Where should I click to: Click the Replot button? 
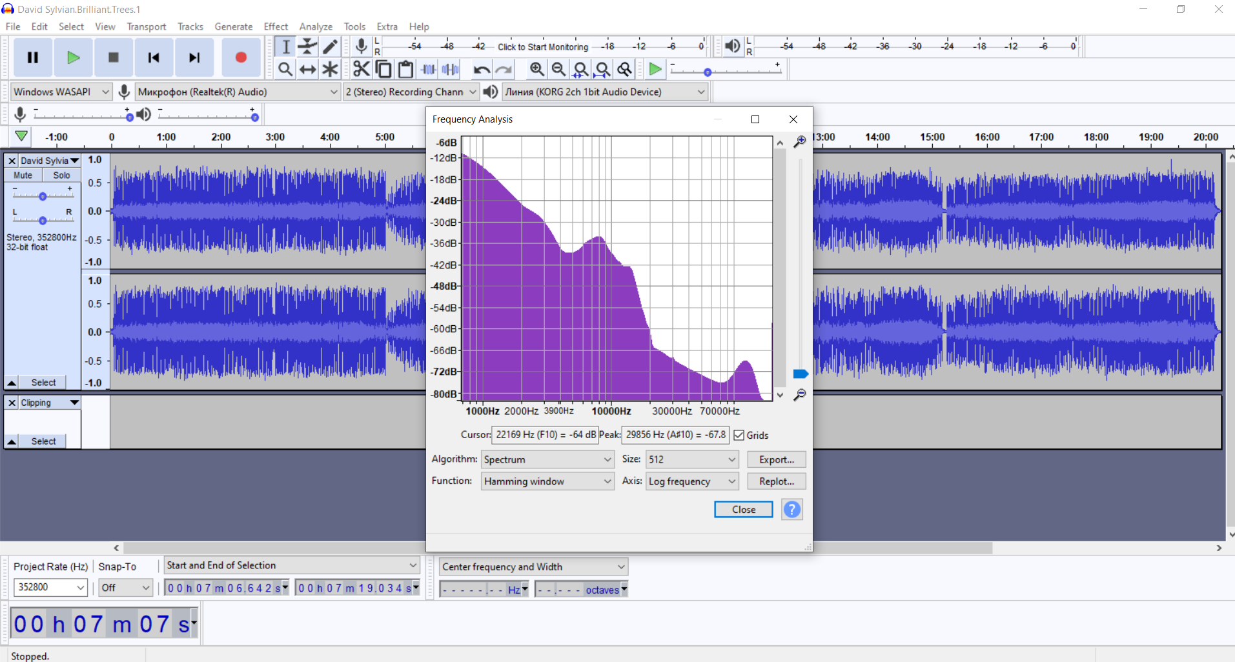pos(777,481)
